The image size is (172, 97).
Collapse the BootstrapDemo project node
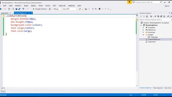141,25
